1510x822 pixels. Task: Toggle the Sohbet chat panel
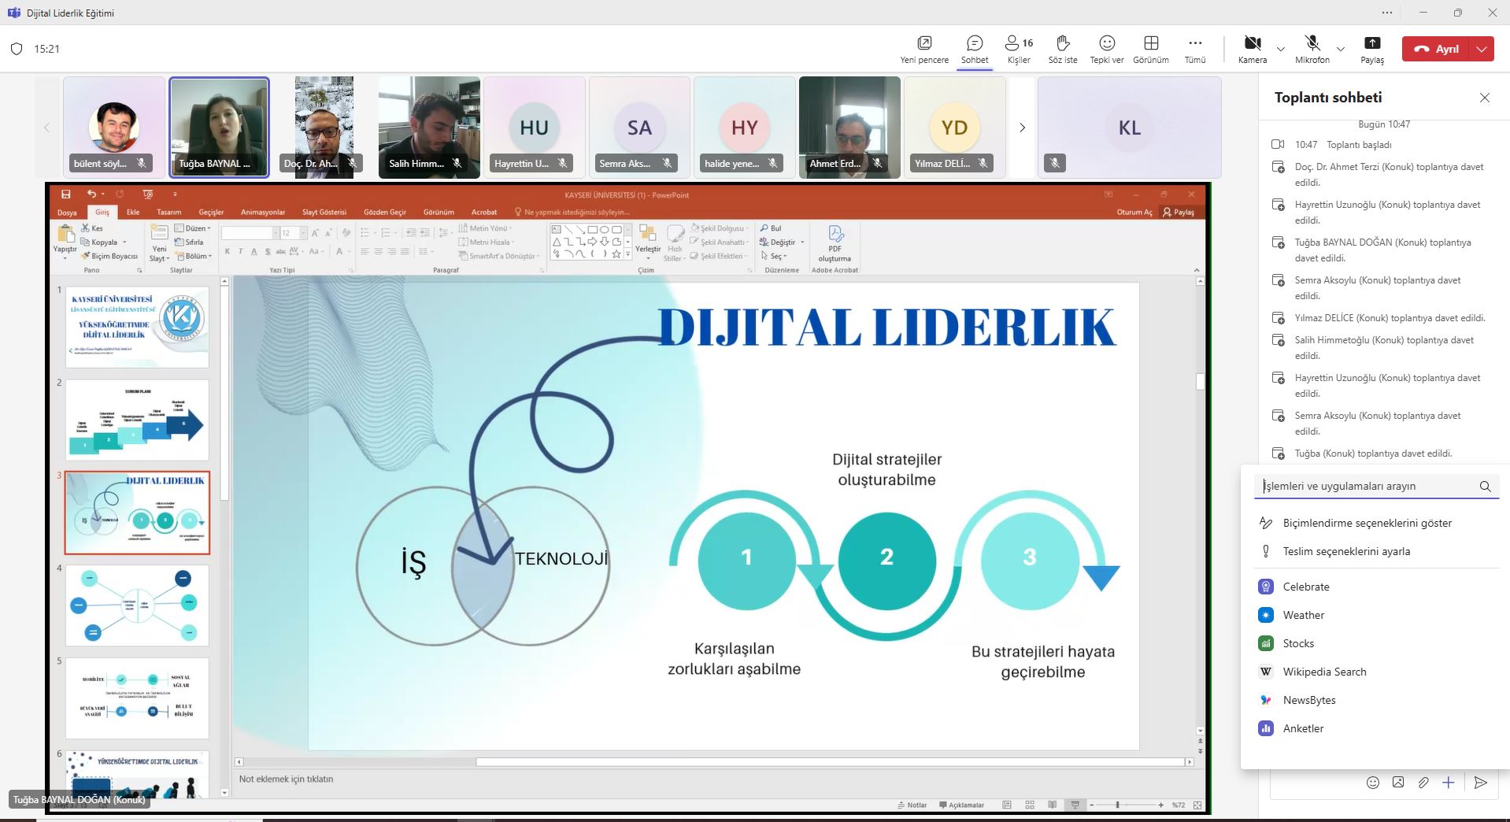pos(974,49)
